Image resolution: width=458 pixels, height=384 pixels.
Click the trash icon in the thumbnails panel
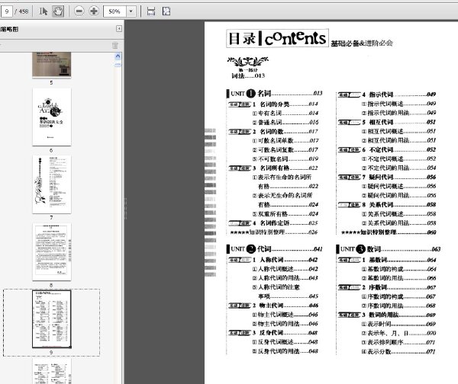(x=115, y=46)
